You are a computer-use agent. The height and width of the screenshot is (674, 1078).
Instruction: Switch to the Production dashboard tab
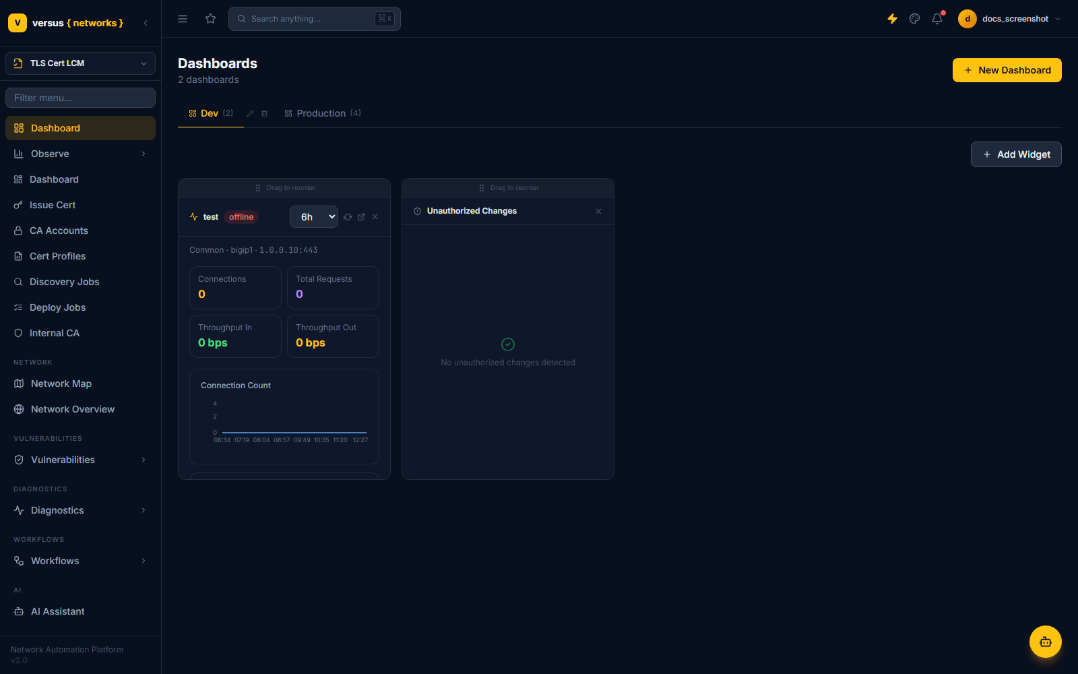[323, 113]
